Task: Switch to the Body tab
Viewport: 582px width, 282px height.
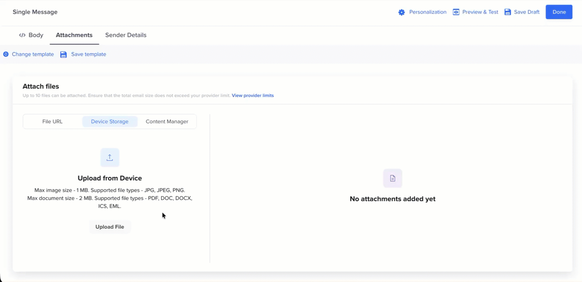Action: 36,35
